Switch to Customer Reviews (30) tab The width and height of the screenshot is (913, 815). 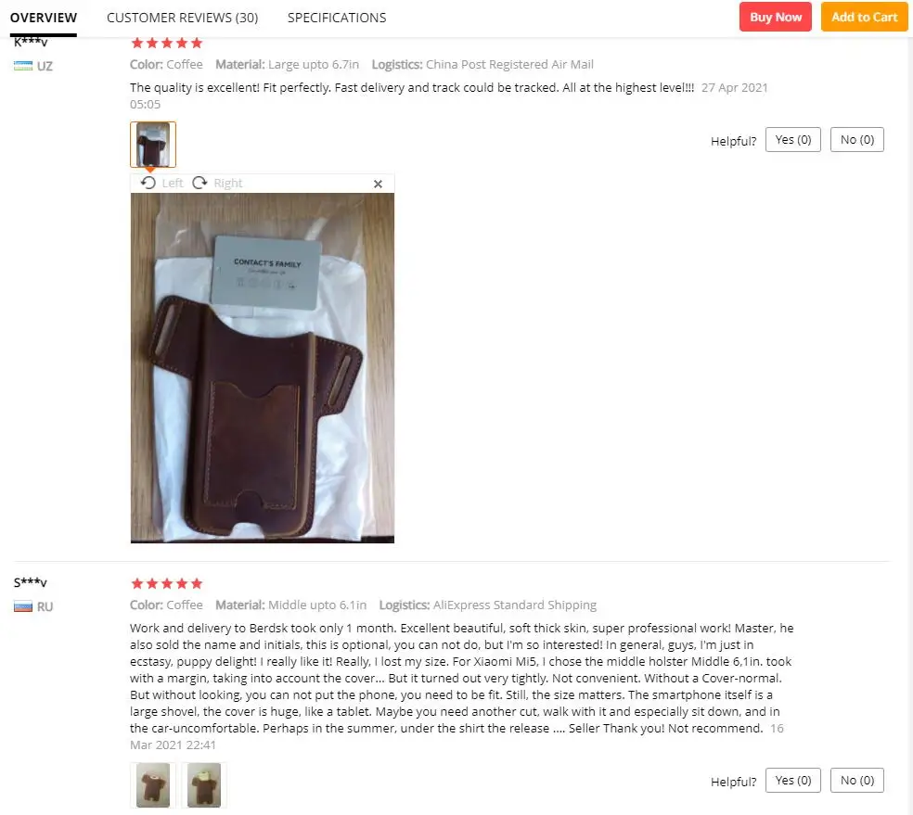pos(182,18)
